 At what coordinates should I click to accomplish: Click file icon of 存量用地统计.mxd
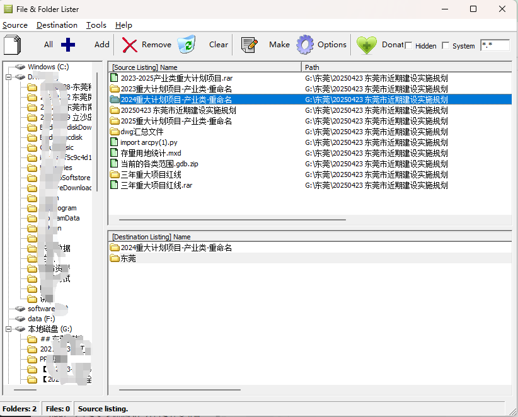pos(114,153)
